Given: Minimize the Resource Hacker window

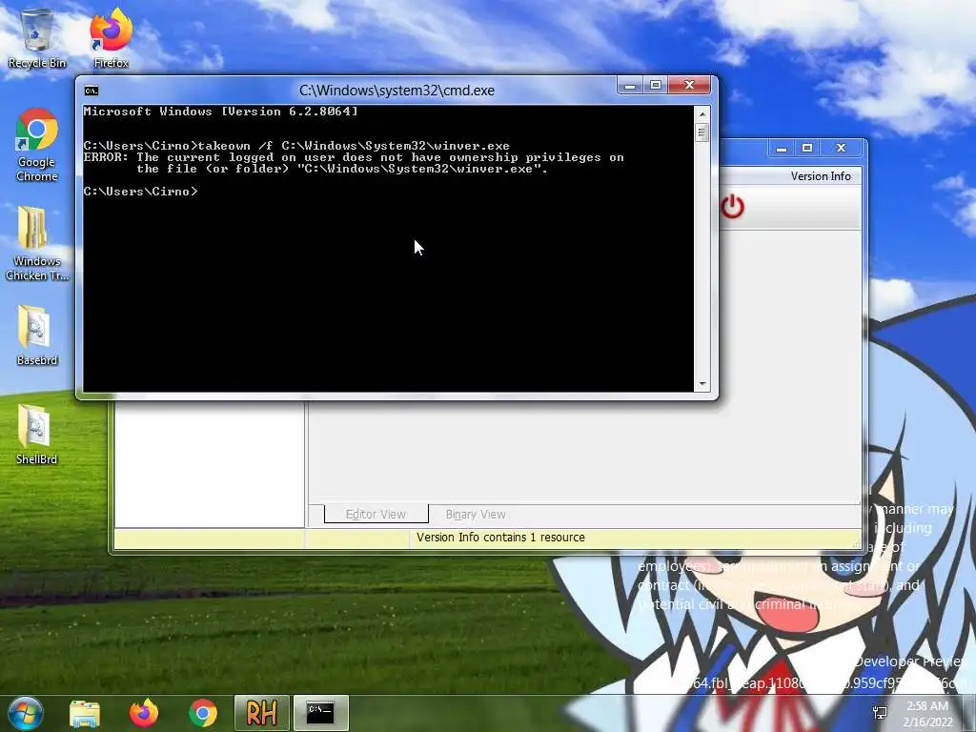Looking at the screenshot, I should point(782,148).
